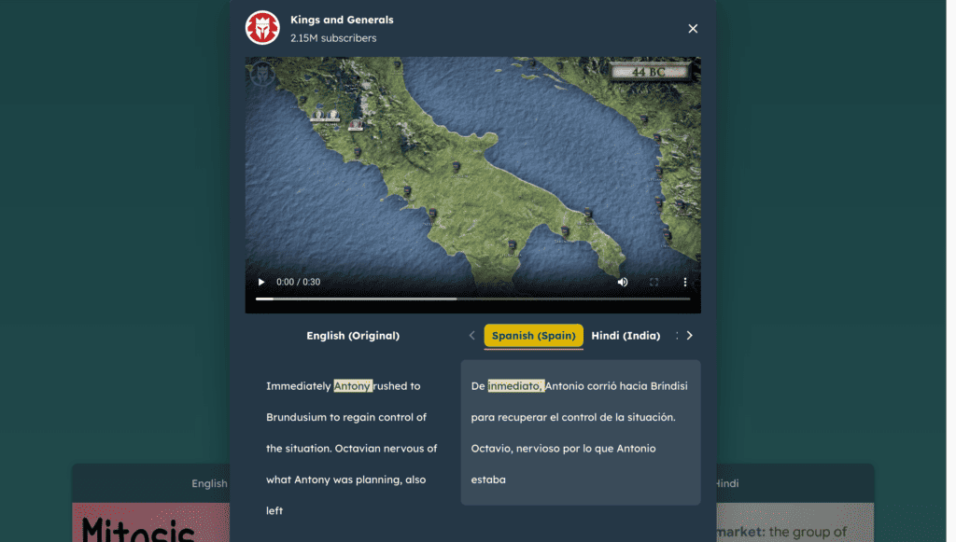The height and width of the screenshot is (542, 956).
Task: Select the Hindi tab in background panel
Action: (728, 483)
